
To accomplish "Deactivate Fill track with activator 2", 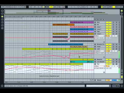I will point(109,25).
